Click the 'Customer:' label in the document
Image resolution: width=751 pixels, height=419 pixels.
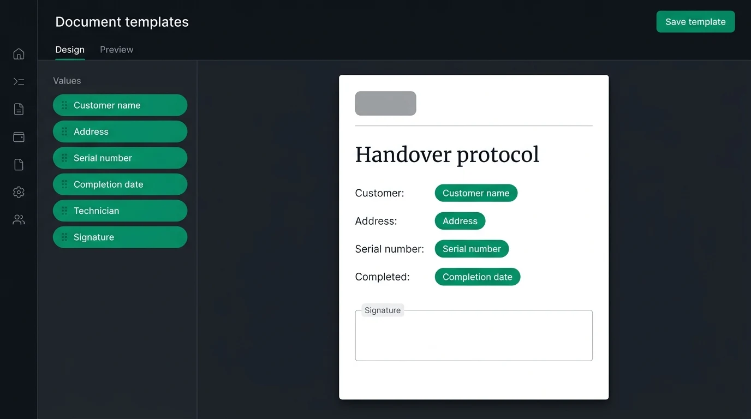379,193
